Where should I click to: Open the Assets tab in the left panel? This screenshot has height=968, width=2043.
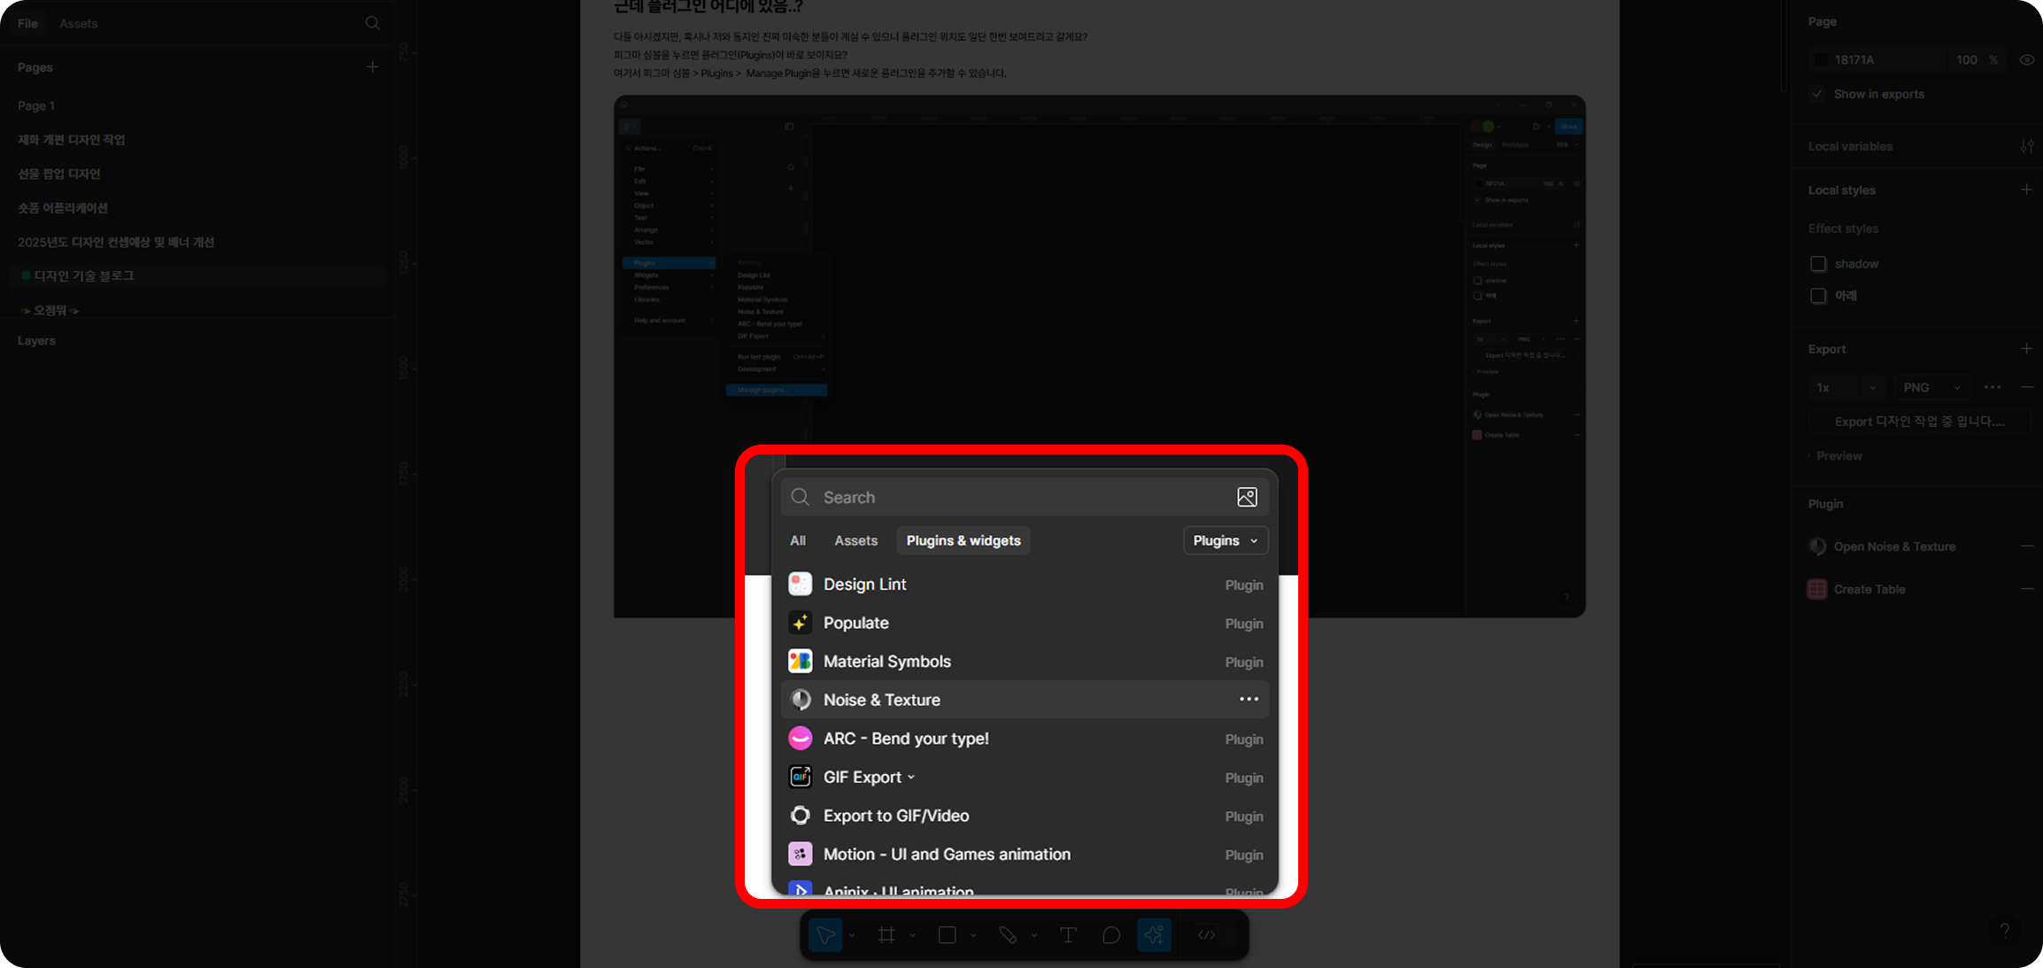79,23
